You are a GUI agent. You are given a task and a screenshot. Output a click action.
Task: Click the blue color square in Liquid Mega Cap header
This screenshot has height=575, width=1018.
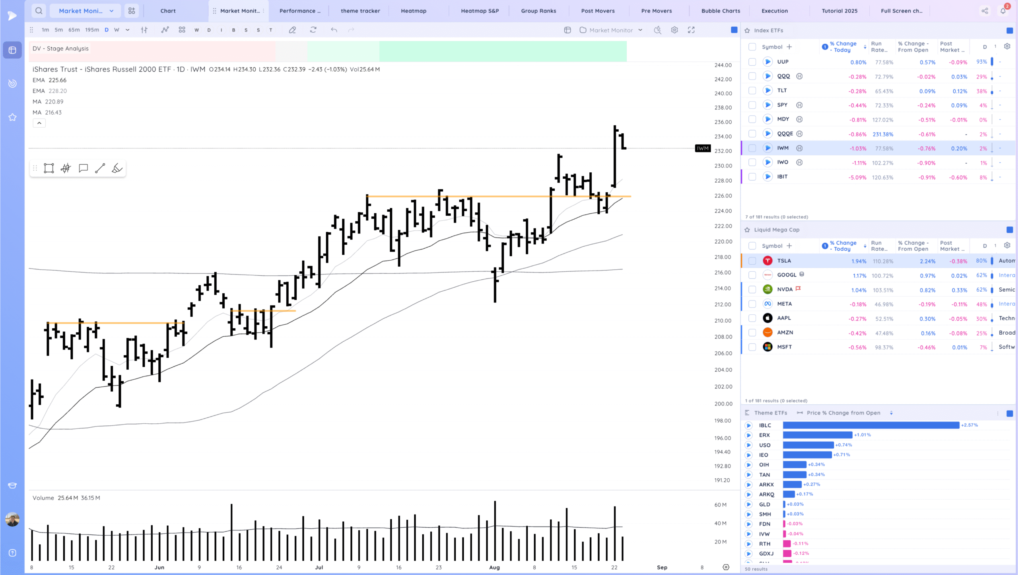pos(1010,230)
